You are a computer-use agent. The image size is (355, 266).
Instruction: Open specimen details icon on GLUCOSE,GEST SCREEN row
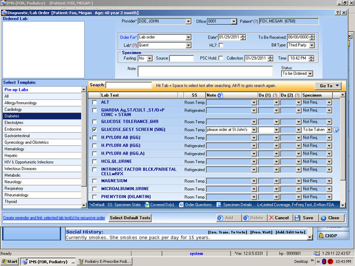[x=336, y=130]
